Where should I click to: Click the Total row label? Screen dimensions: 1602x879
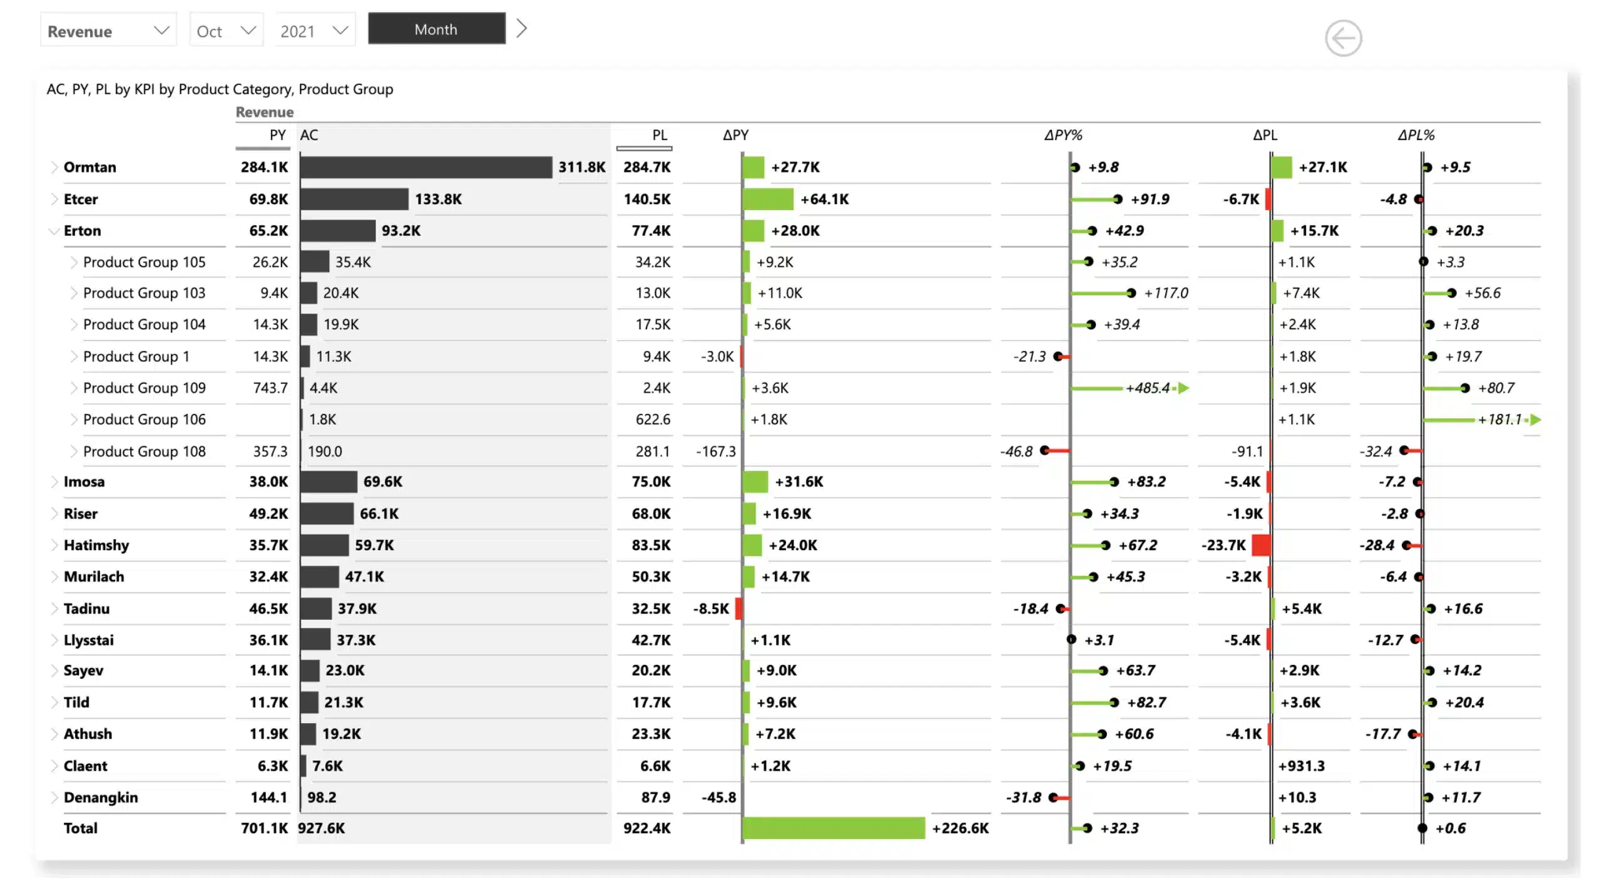pyautogui.click(x=80, y=828)
